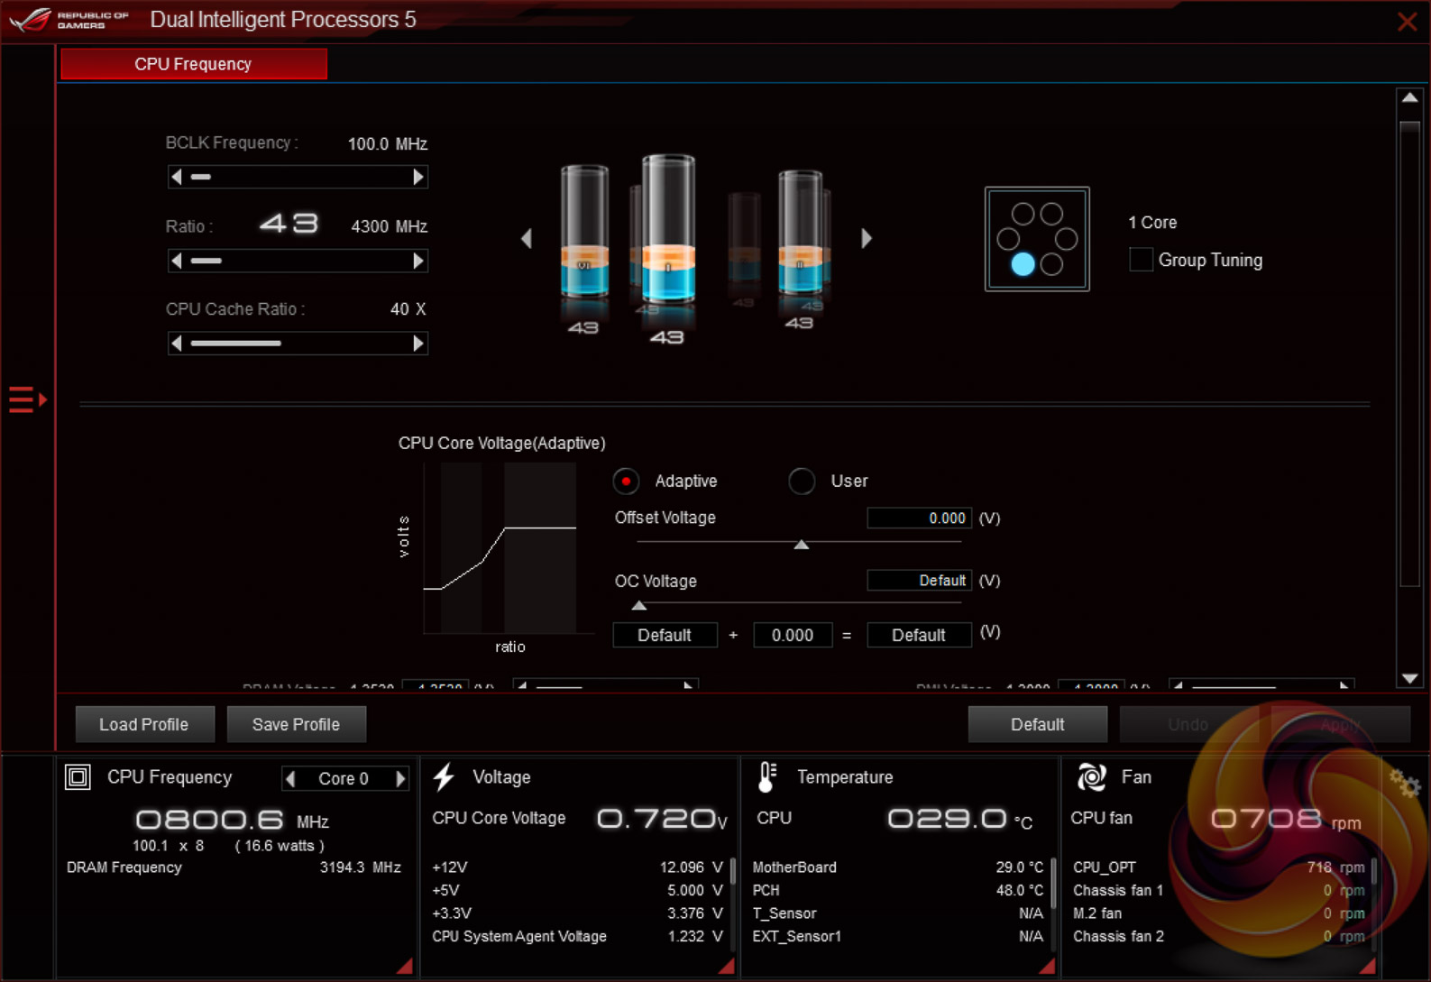The height and width of the screenshot is (982, 1431).
Task: Click the Voltage lightning bolt icon
Action: pyautogui.click(x=444, y=777)
